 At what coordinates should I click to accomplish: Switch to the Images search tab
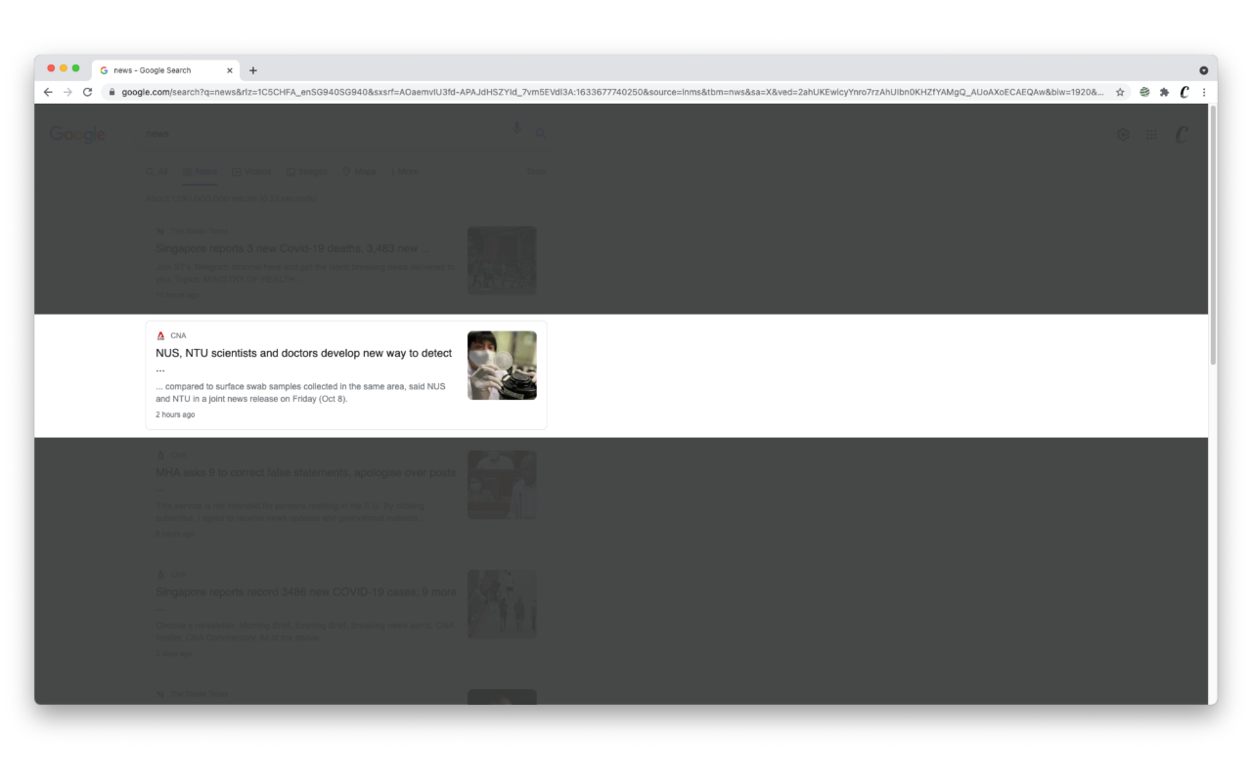pos(307,172)
